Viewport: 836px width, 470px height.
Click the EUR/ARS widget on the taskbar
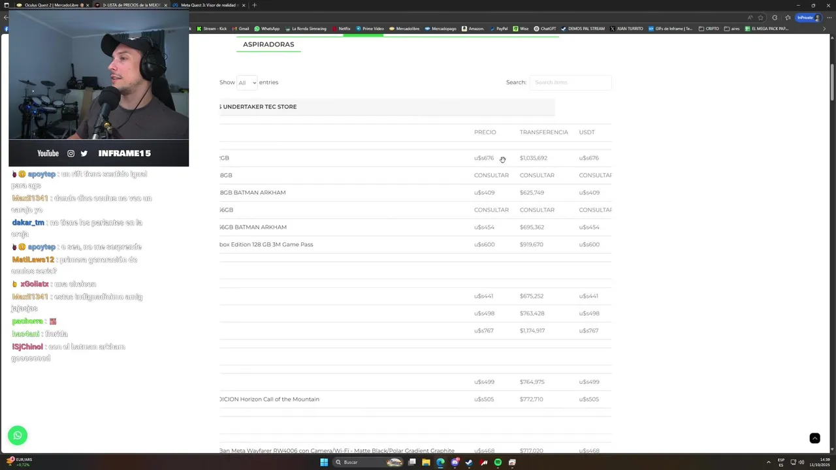20,462
